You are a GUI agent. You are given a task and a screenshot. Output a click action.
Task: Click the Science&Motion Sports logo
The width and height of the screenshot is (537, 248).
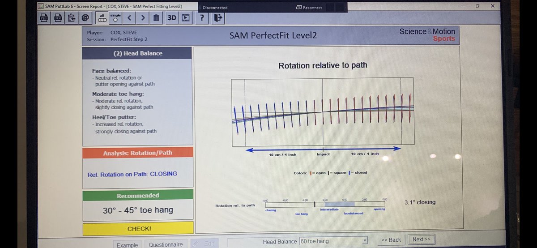[x=427, y=35]
